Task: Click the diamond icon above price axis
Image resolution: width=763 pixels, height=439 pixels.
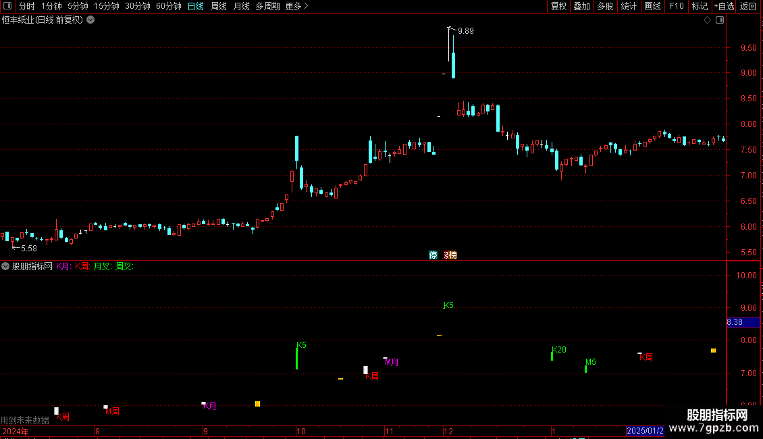Action: coord(707,20)
